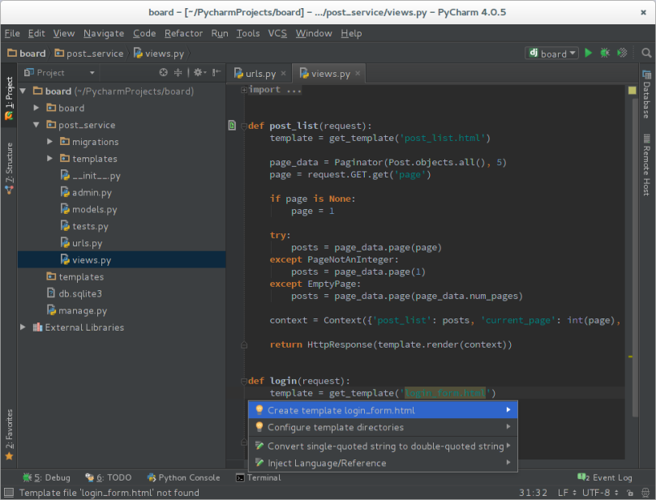
Task: Open the Database tool window
Action: (647, 95)
